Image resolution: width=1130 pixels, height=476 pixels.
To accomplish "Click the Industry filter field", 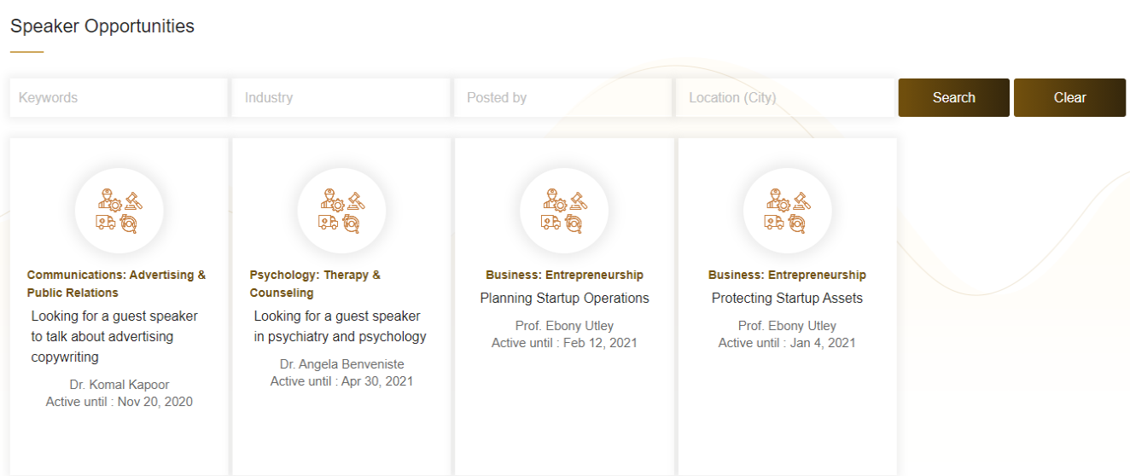I will click(341, 97).
